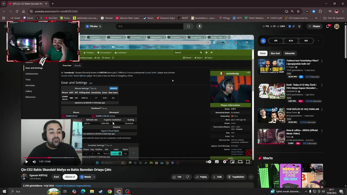Screen dimensions: 347x195
Task: Bookmark this page with star icon
Action: click(298, 11)
